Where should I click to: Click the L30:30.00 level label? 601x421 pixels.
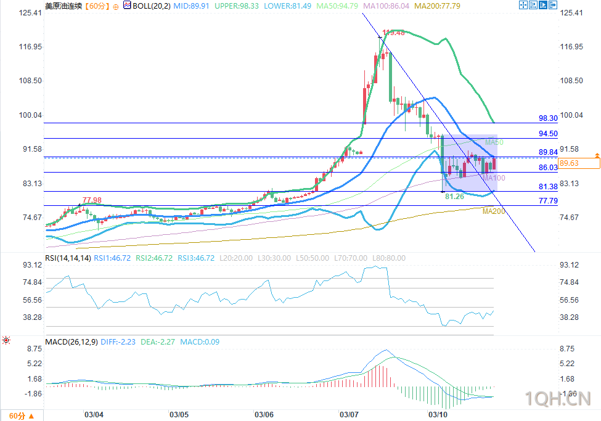pyautogui.click(x=274, y=258)
